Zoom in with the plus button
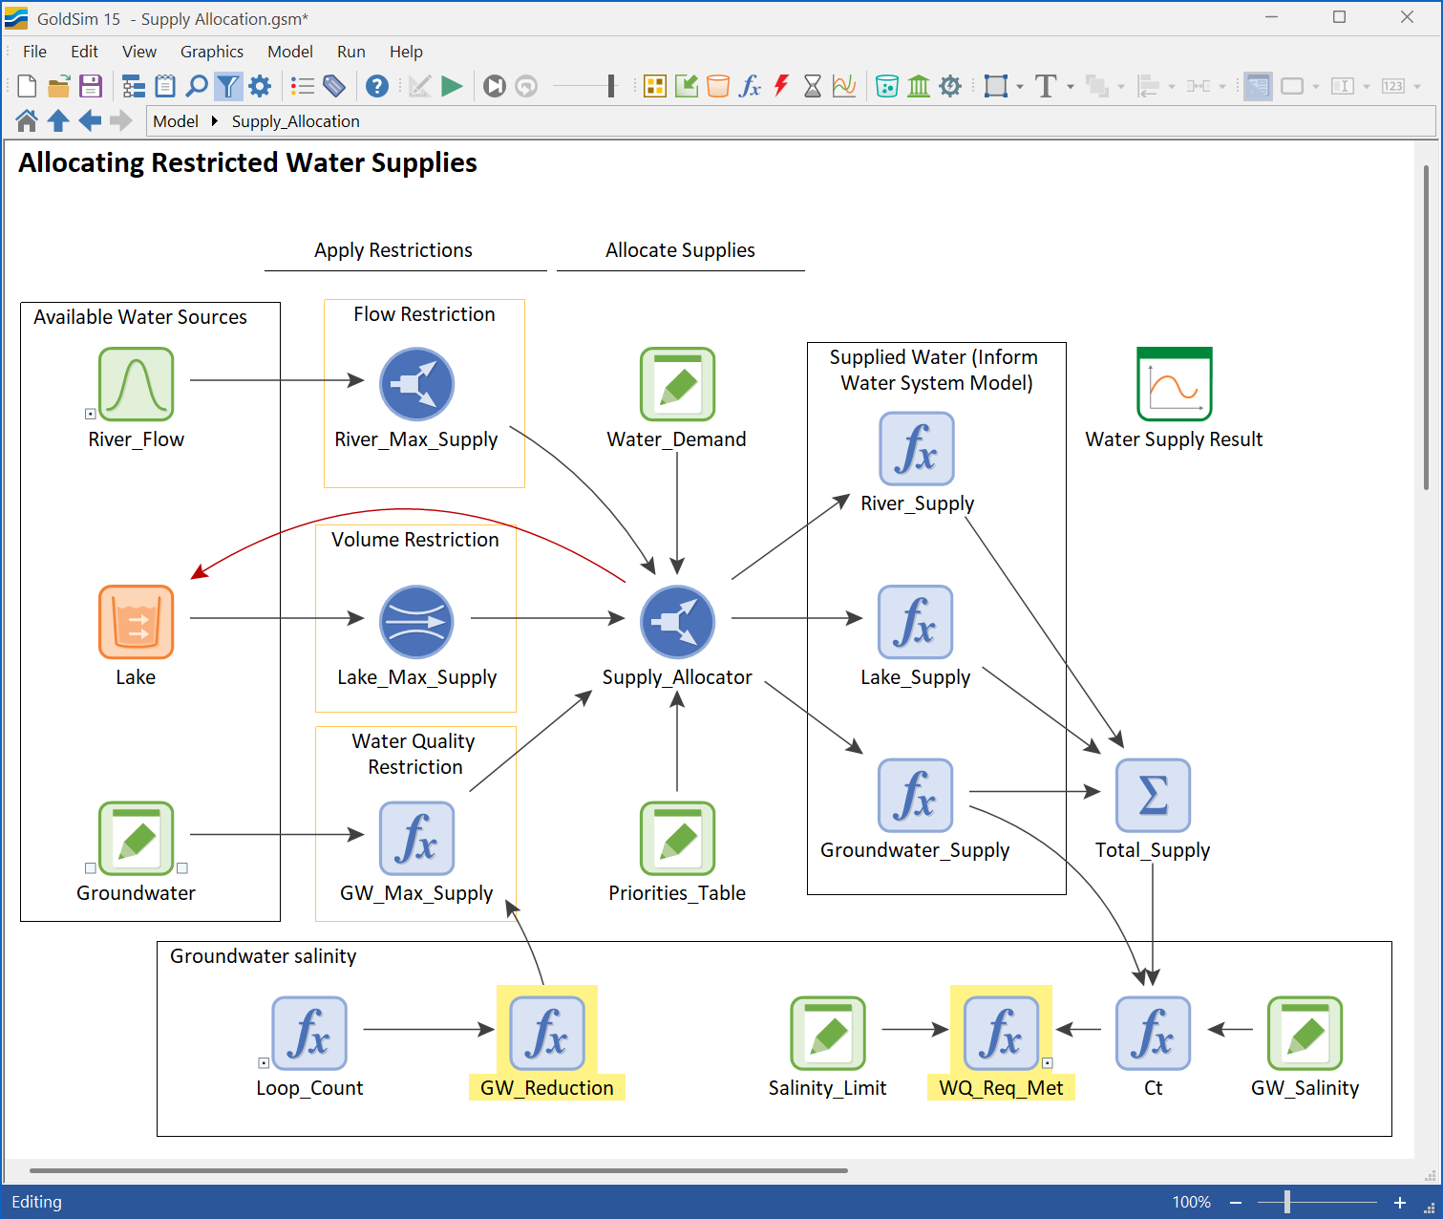Screen dimensions: 1443x1219 click(1400, 1203)
